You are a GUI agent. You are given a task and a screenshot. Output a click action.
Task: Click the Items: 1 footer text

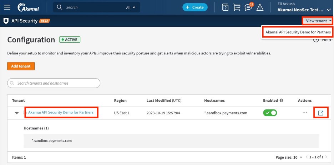(x=19, y=158)
